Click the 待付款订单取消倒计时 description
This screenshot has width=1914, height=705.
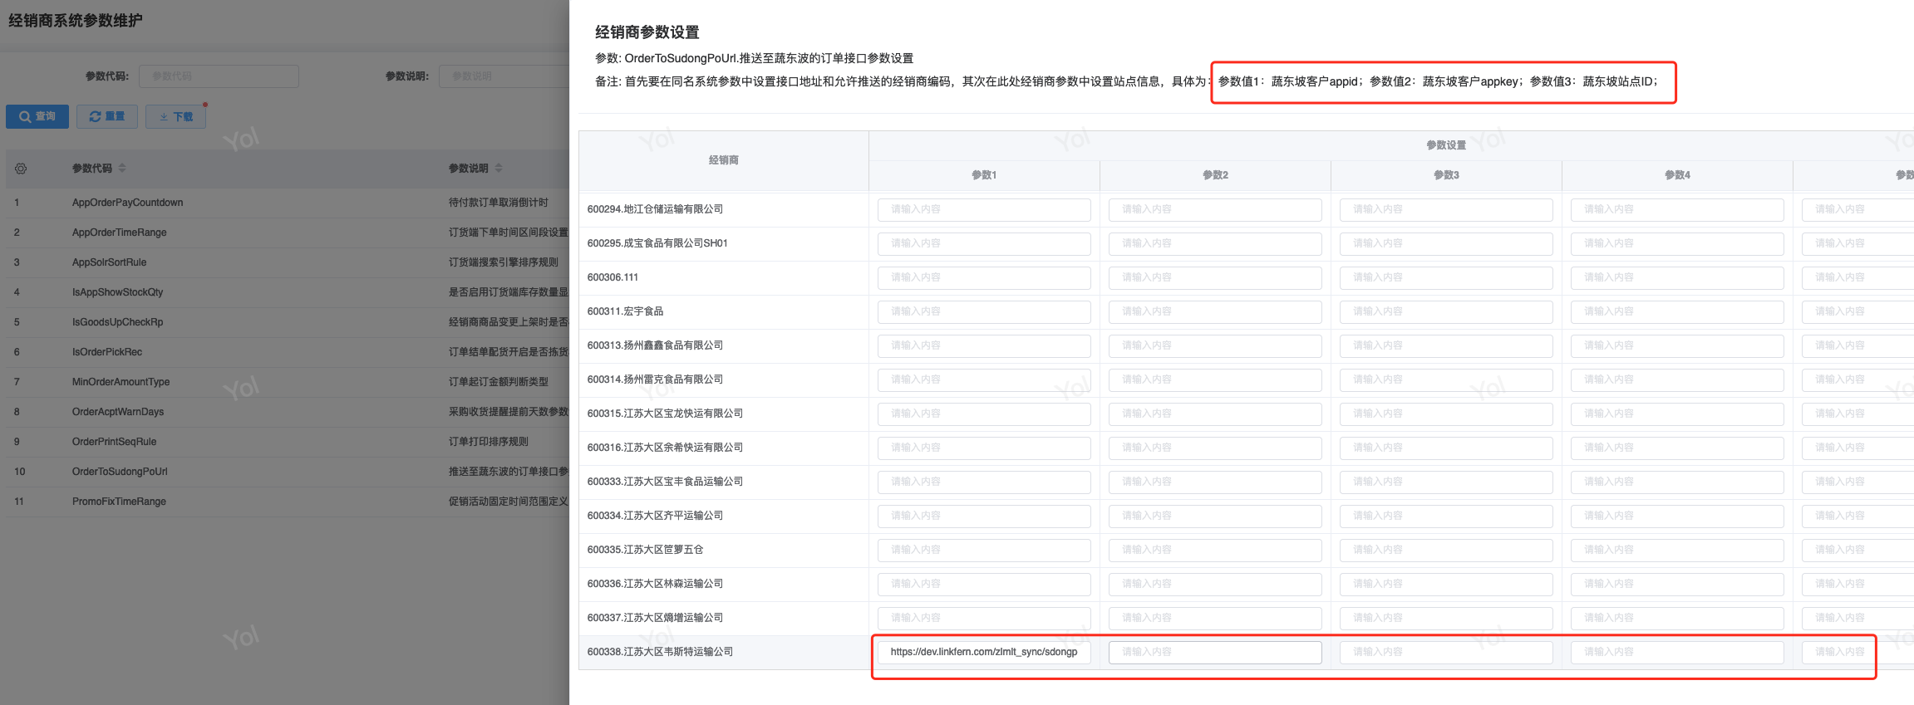click(499, 203)
